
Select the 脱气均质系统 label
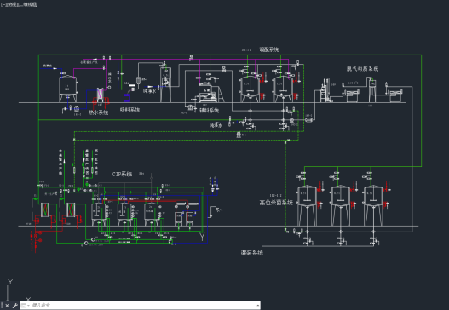click(362, 69)
